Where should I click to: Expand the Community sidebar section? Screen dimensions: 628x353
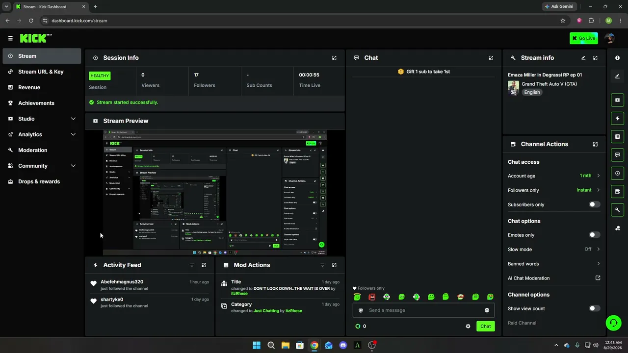(x=42, y=166)
